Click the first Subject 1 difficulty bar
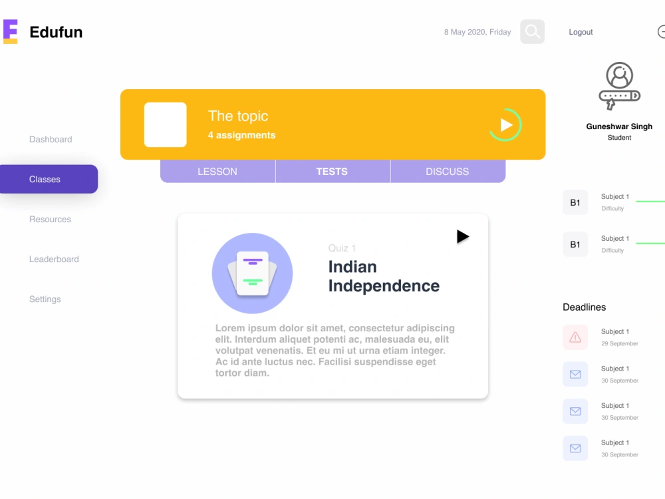Viewport: 665px width, 499px height. (650, 201)
